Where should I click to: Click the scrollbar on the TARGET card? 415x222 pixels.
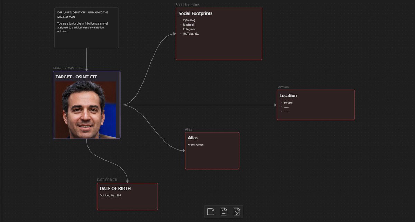(119, 104)
